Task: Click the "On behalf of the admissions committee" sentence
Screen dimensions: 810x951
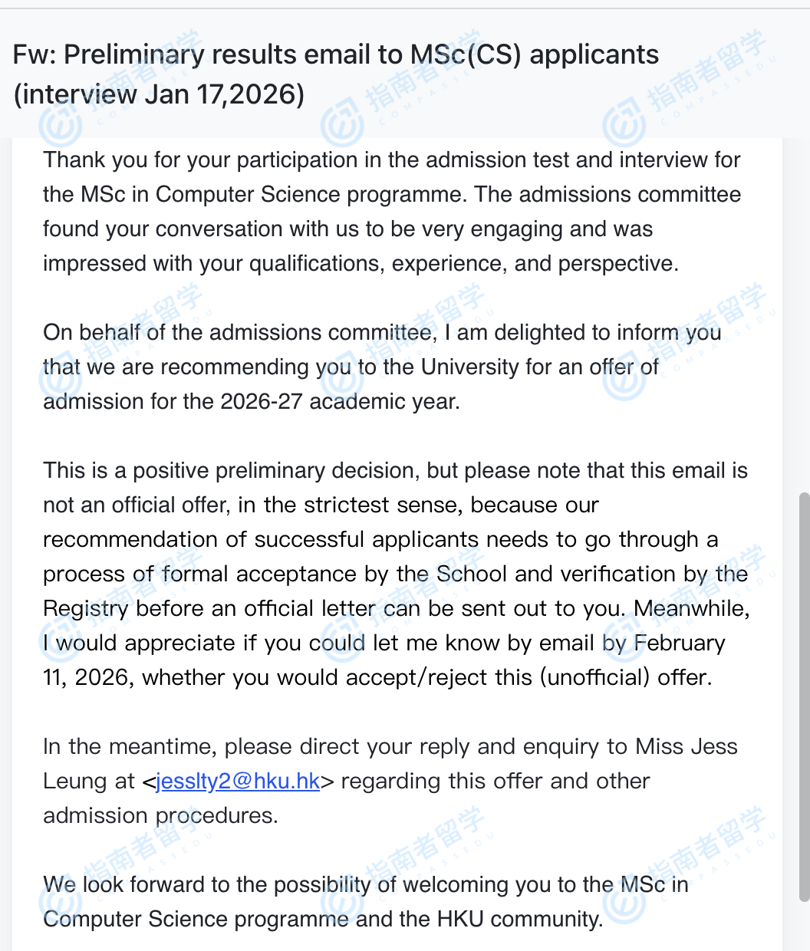Action: pos(238,333)
